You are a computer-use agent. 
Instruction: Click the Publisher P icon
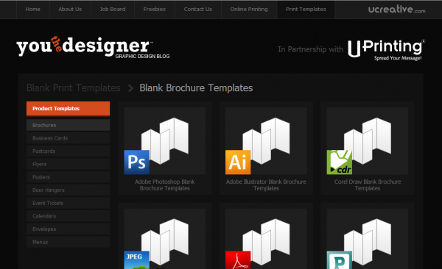pos(340,260)
